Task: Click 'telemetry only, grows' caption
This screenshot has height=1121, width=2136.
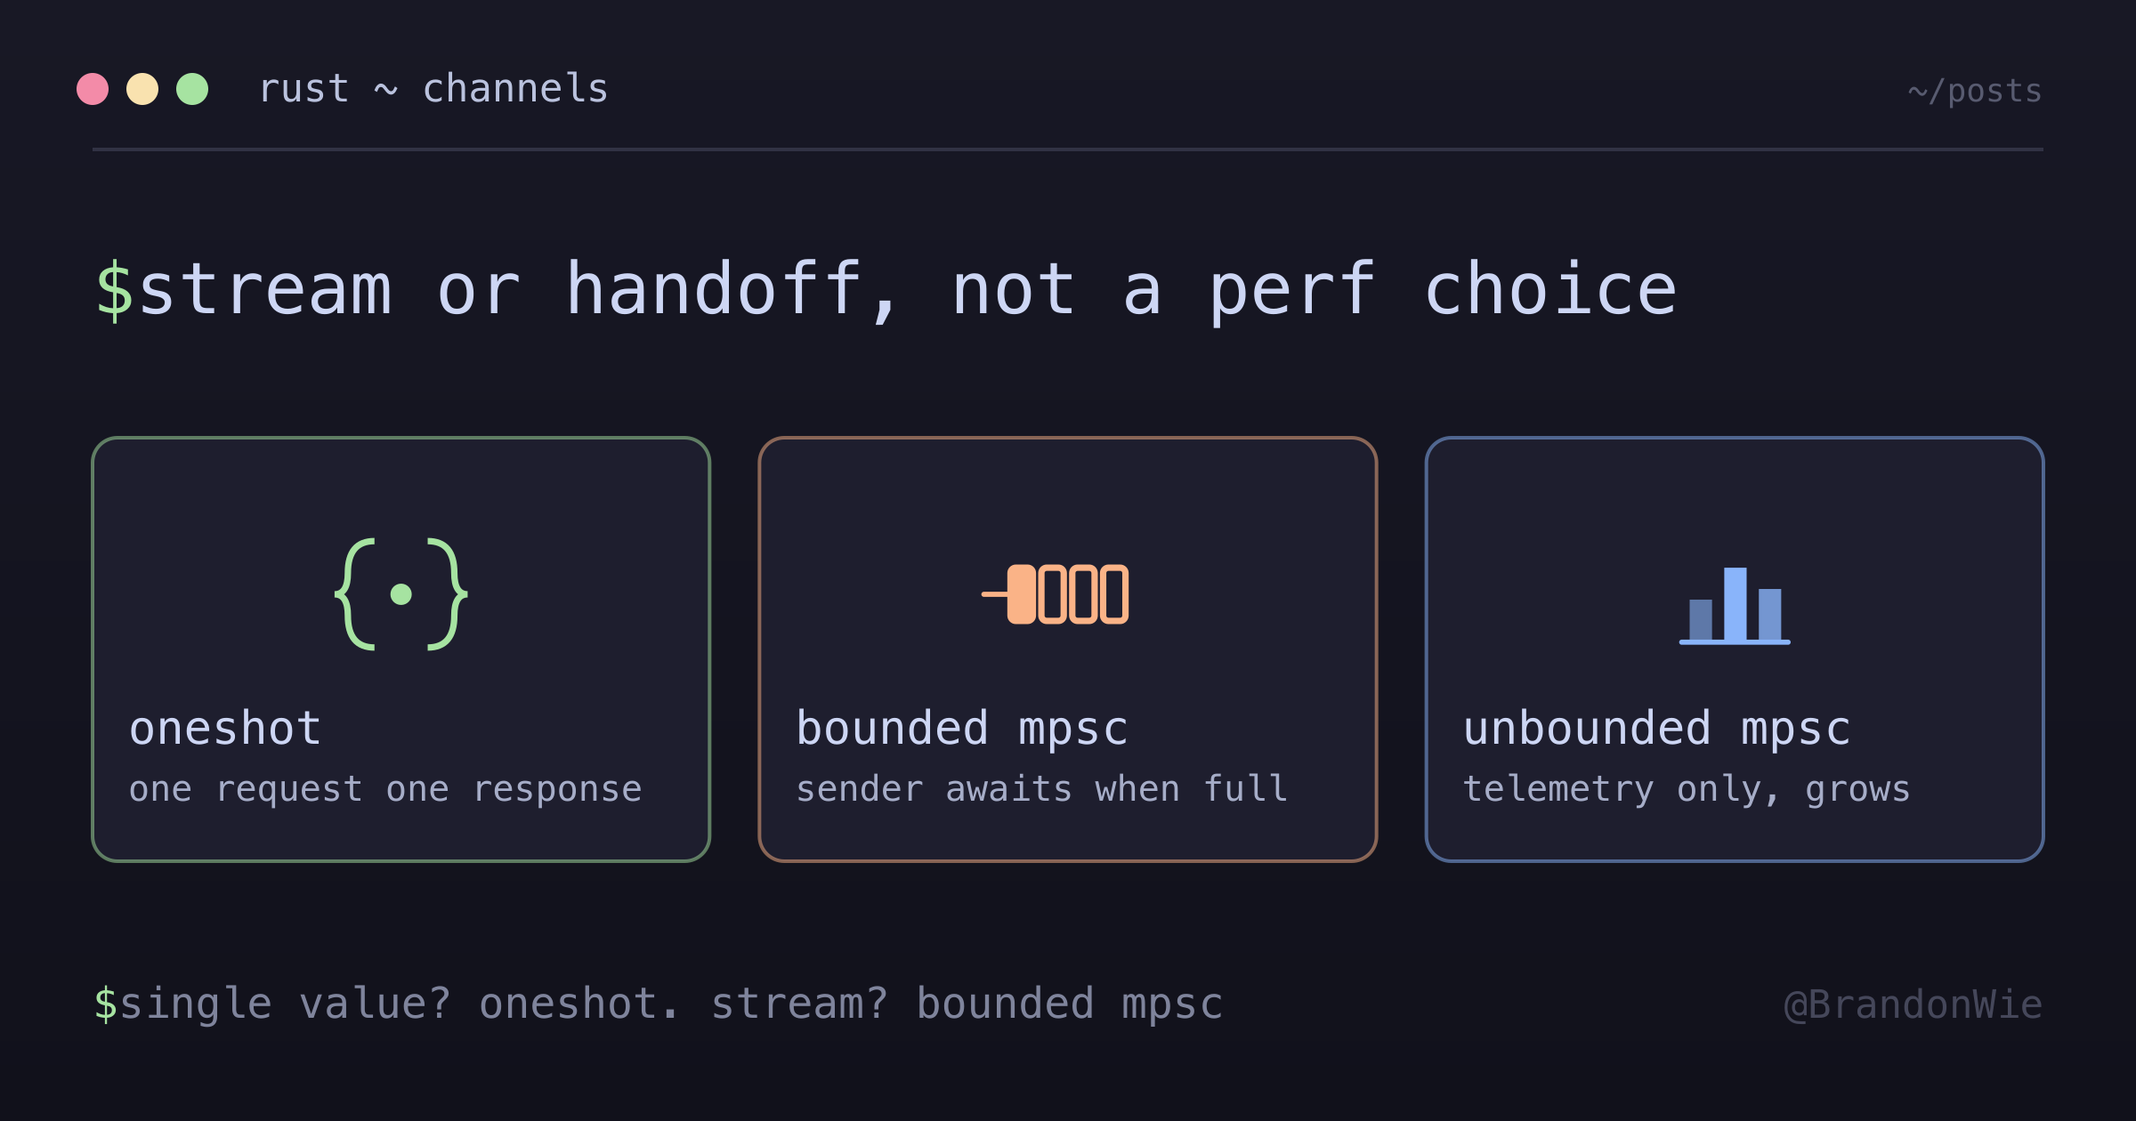Action: pos(1687,789)
